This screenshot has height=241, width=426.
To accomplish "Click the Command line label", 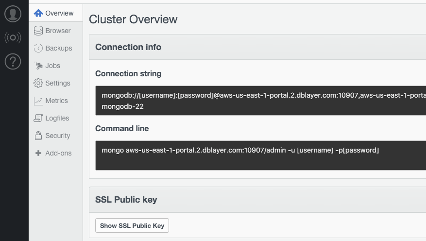I will 122,128.
